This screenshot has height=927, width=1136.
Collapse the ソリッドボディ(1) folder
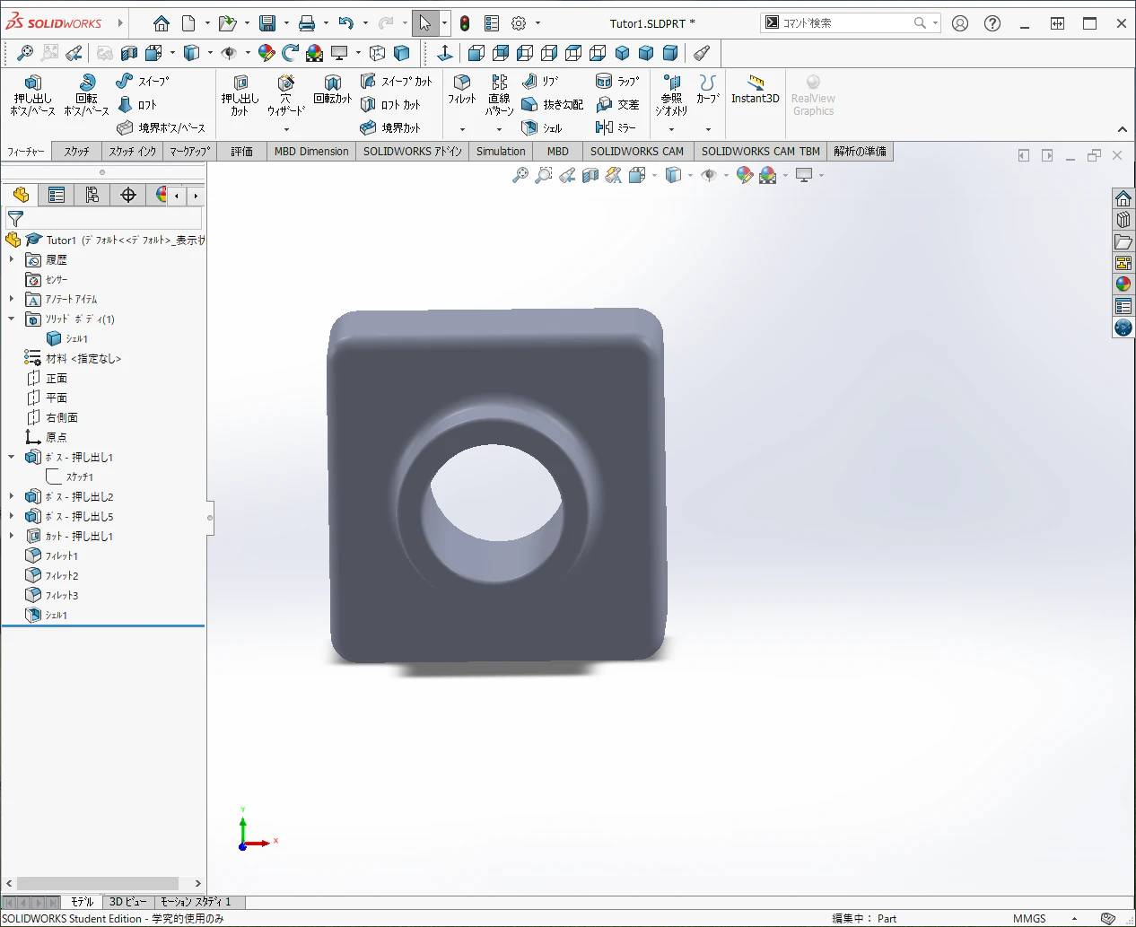(x=12, y=319)
